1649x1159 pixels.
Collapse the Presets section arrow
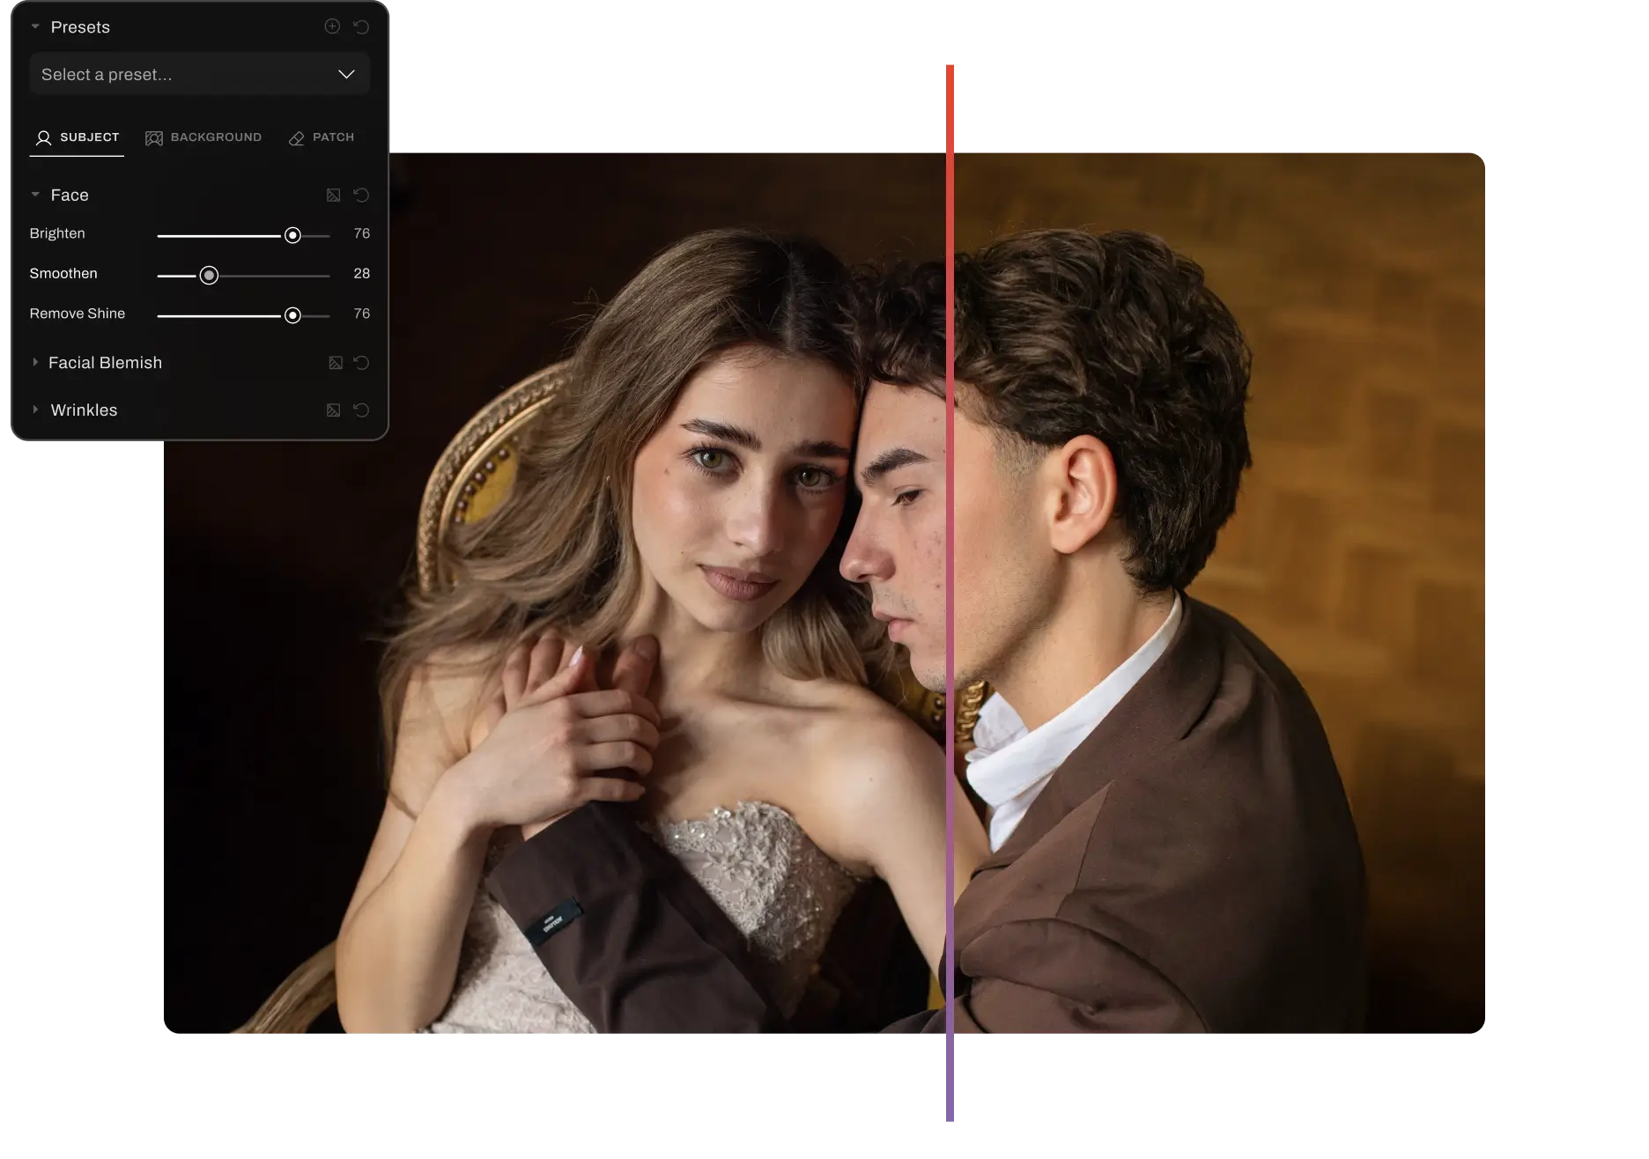tap(35, 27)
